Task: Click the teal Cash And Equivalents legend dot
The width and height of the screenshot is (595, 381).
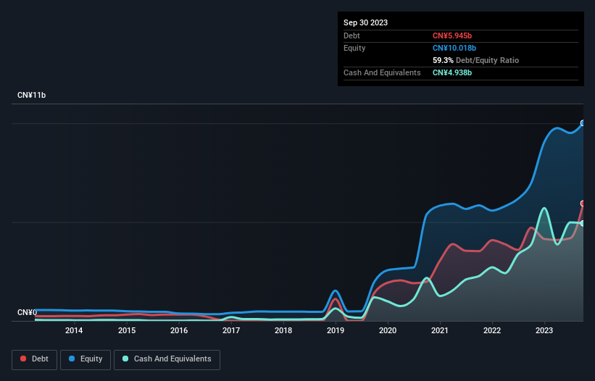Action: point(125,359)
